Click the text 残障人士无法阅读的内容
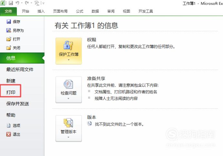 point(116,98)
